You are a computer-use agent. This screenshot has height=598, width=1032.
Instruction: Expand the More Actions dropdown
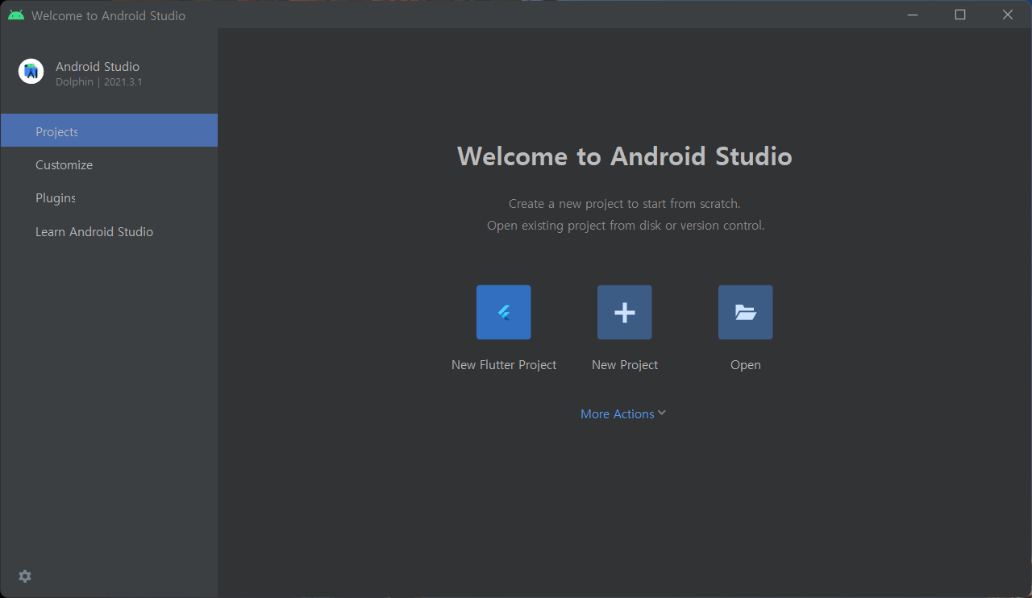(623, 413)
